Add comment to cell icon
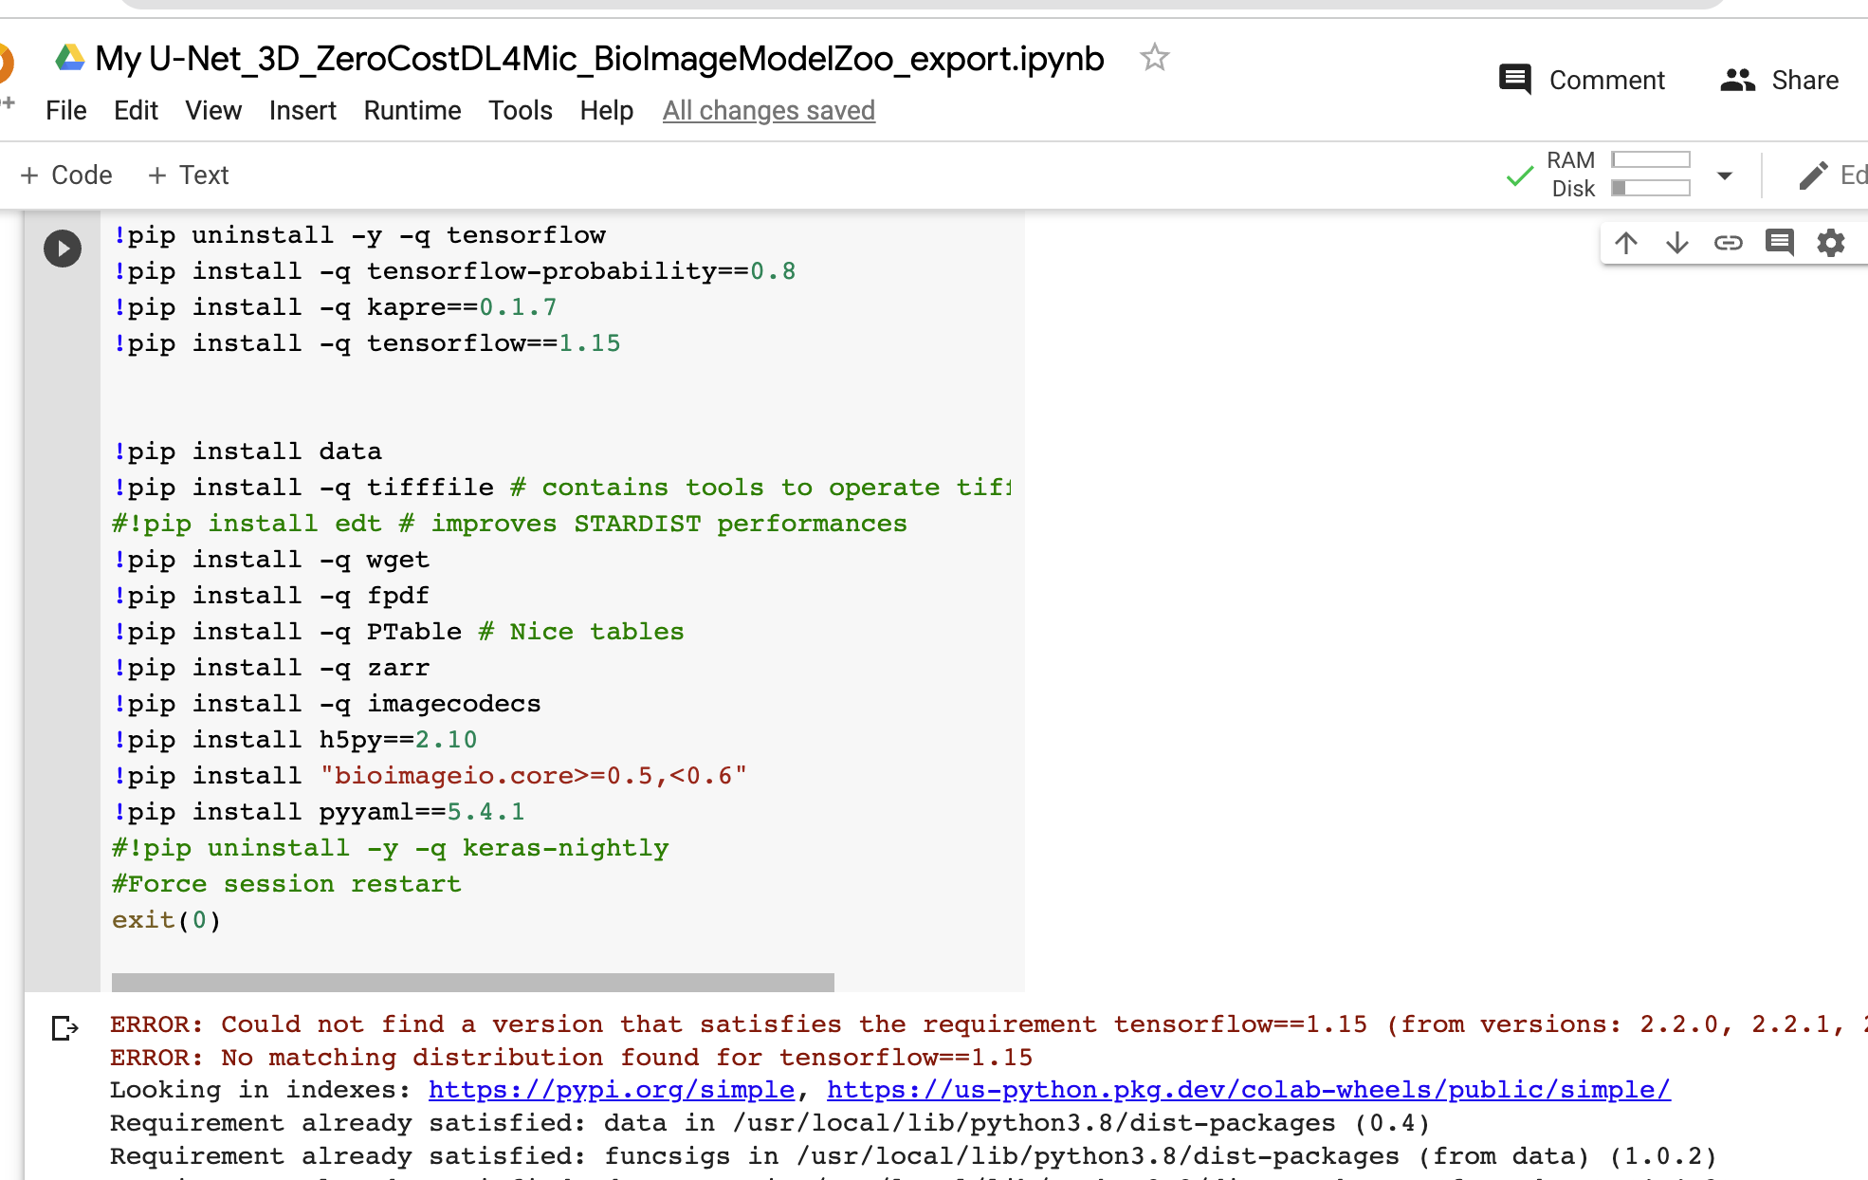The height and width of the screenshot is (1180, 1868). (x=1780, y=243)
